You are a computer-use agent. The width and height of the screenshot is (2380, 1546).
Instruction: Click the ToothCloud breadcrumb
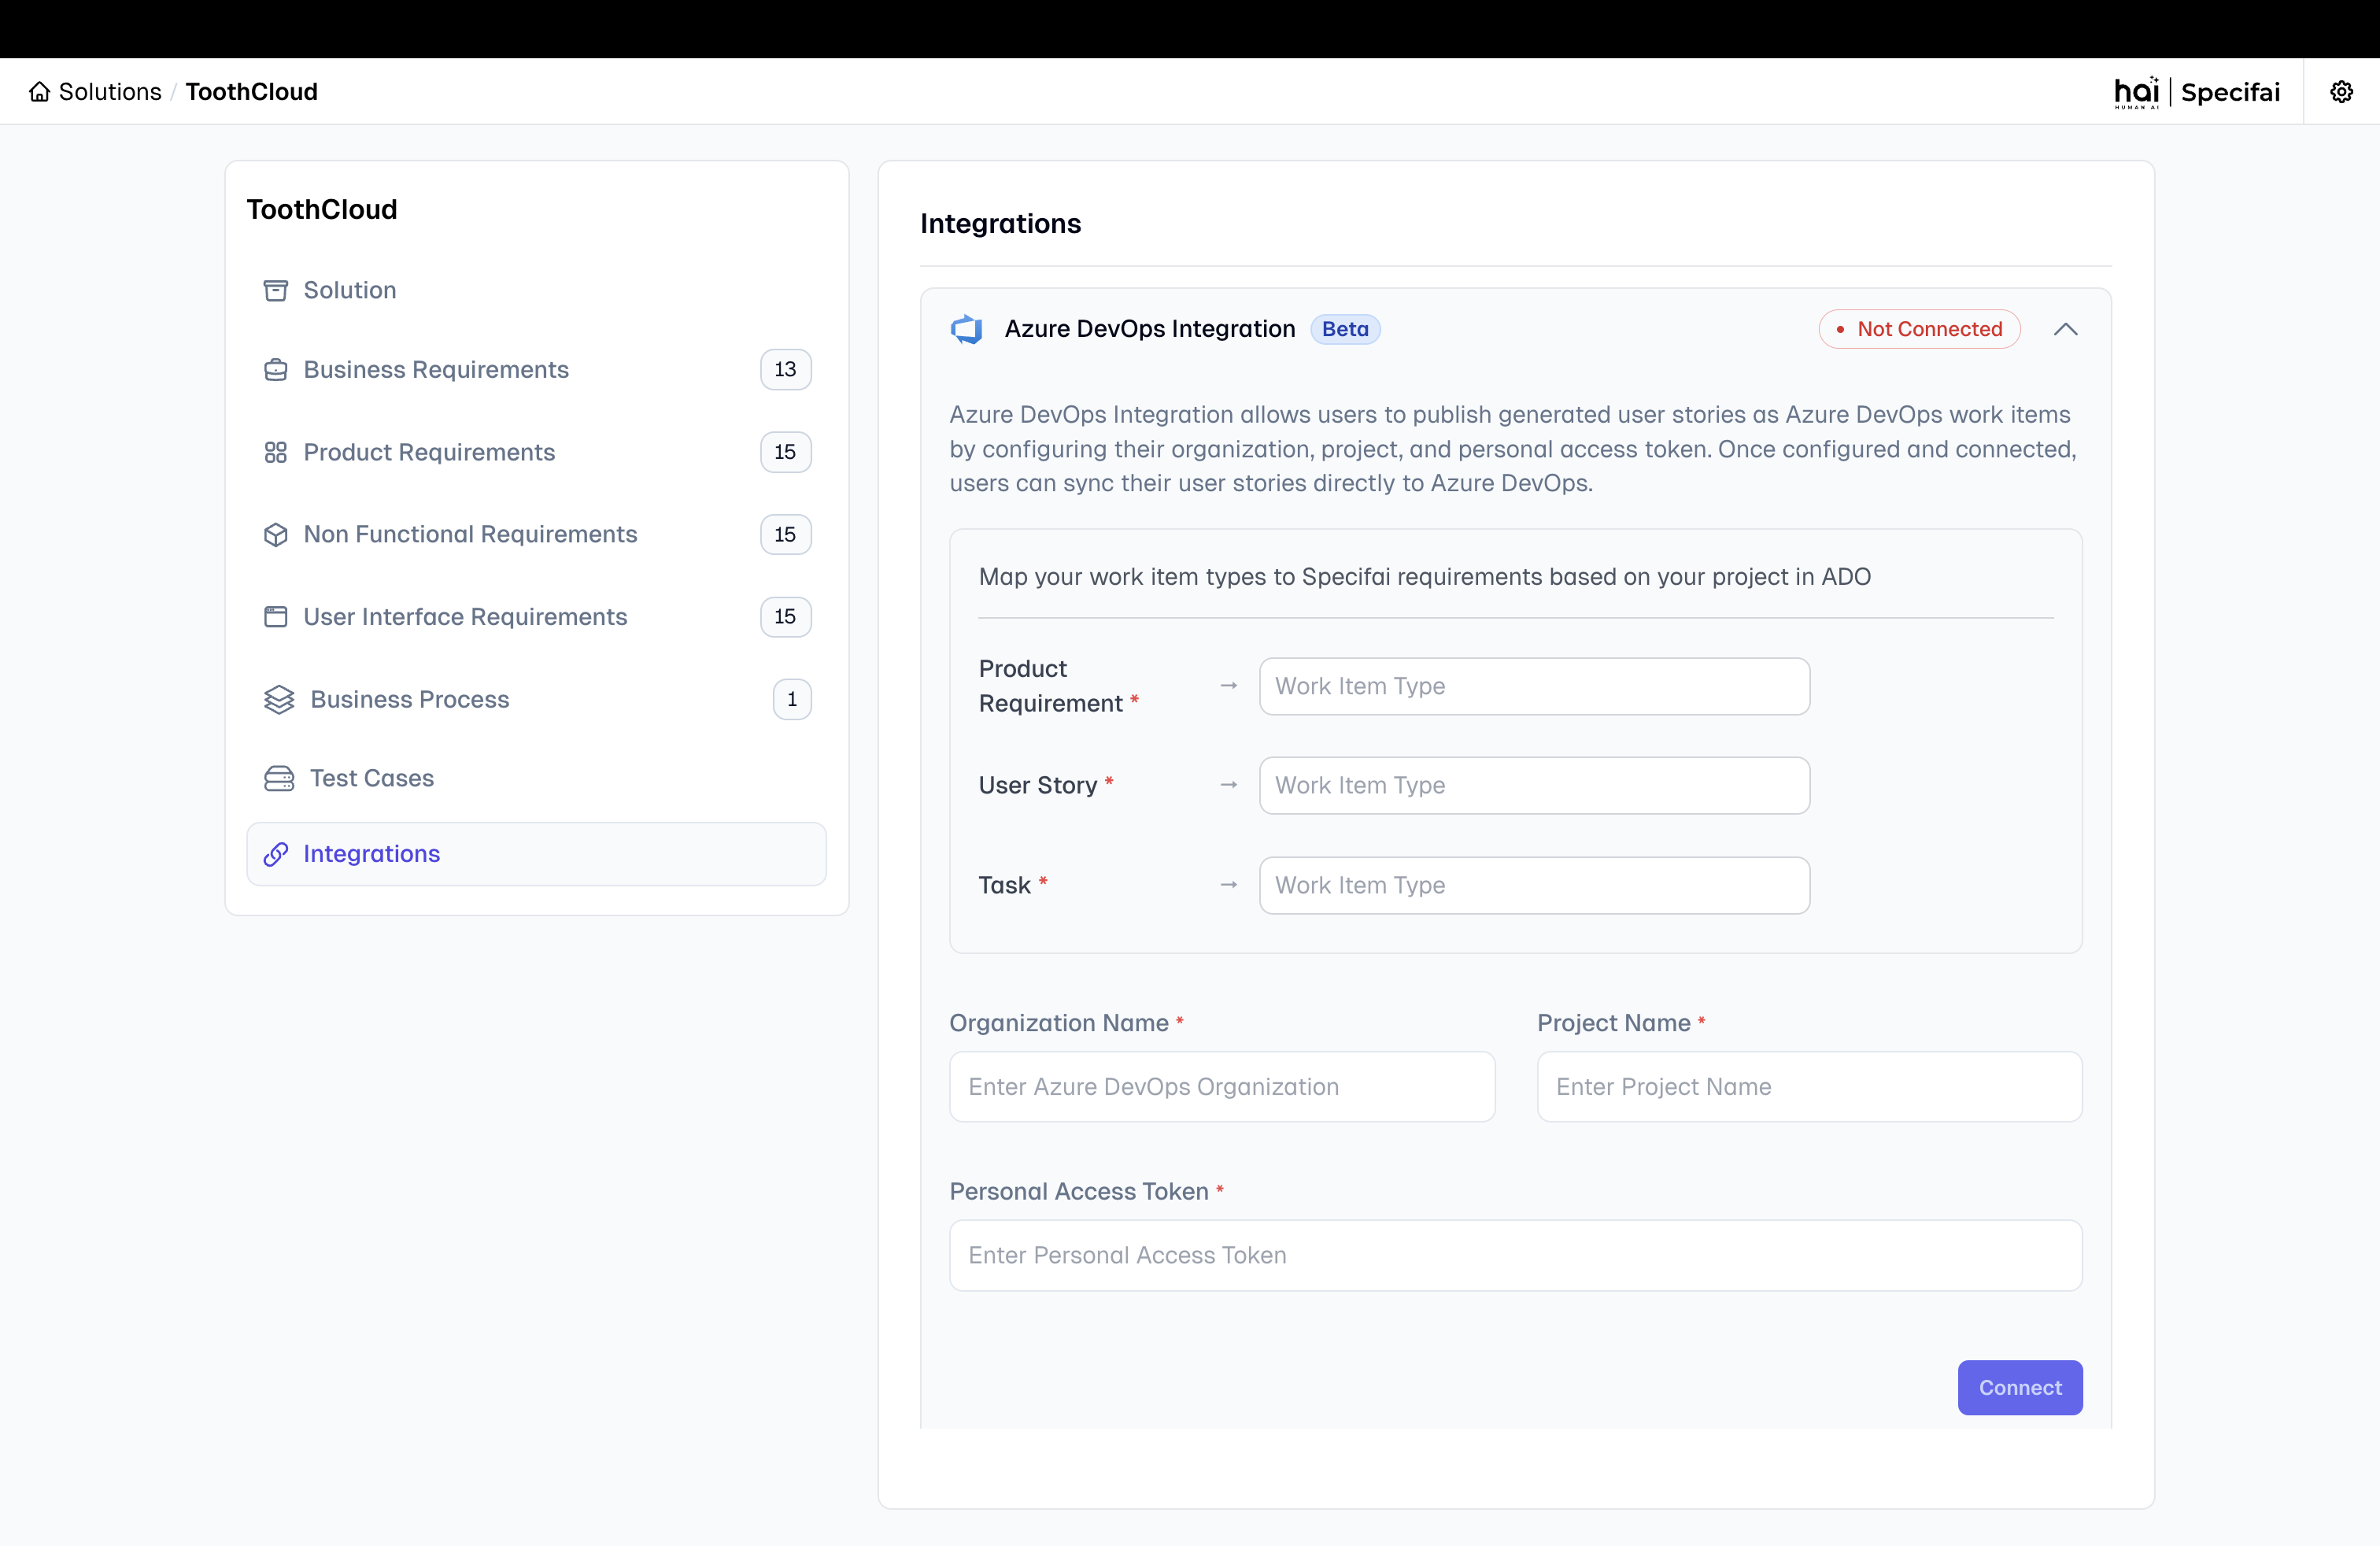click(x=252, y=92)
